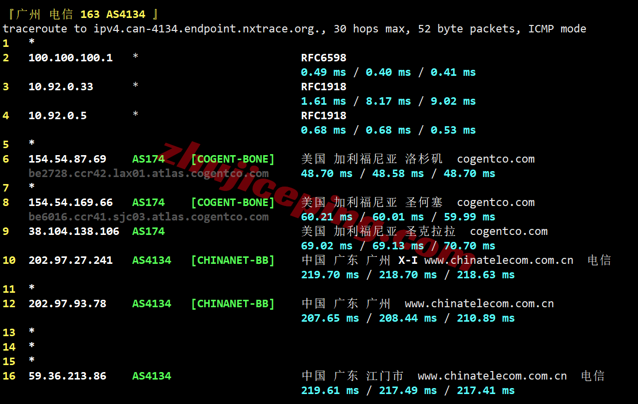Select the hostname be6016.ccr41.sjc03.atlas.cogentco.com
Screen dimensions: 638x404
coord(148,217)
